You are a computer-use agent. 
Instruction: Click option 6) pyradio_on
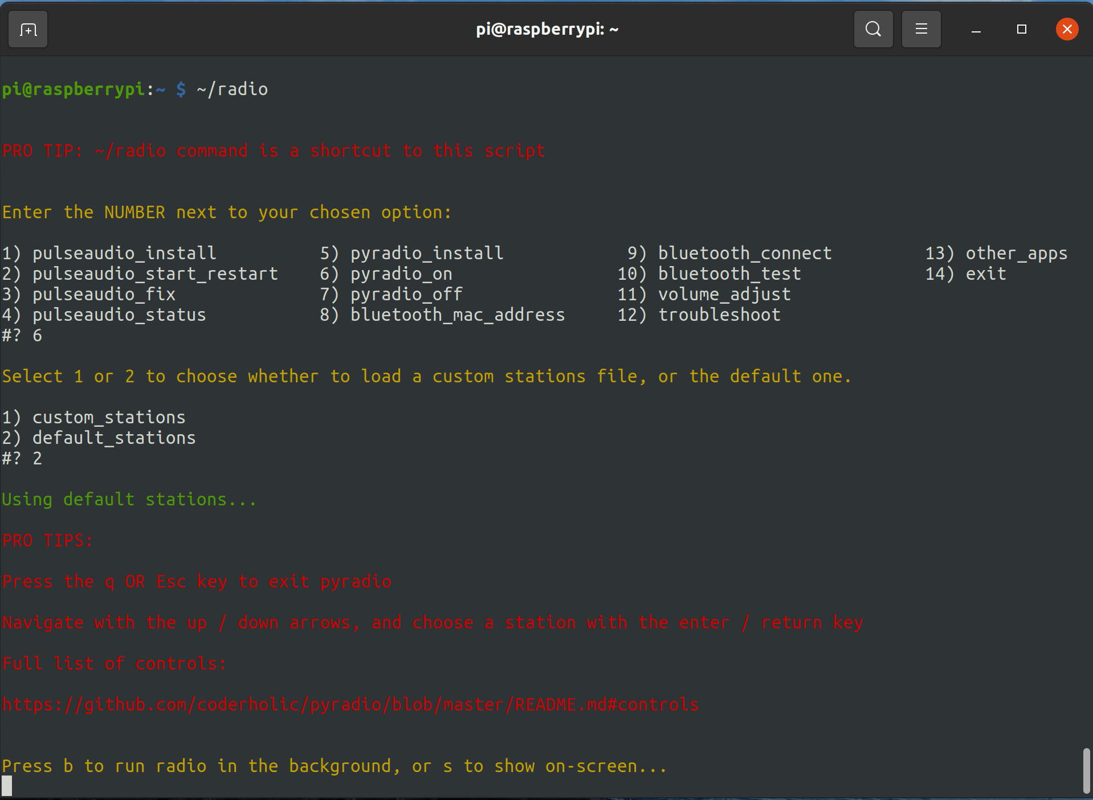click(x=386, y=274)
